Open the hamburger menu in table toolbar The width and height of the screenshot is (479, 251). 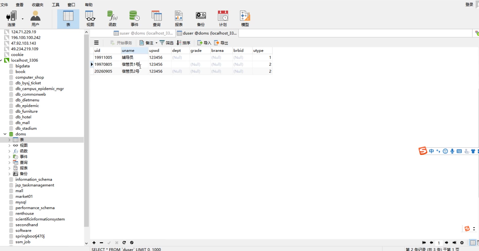pyautogui.click(x=96, y=43)
